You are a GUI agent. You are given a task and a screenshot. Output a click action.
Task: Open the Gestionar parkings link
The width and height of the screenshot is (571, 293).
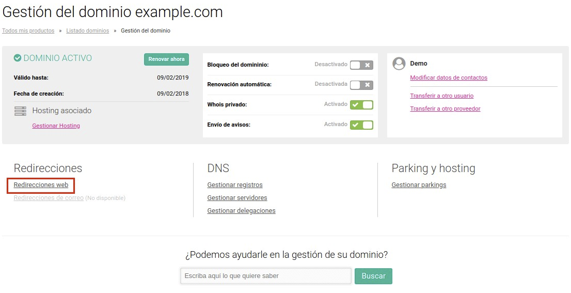(419, 185)
